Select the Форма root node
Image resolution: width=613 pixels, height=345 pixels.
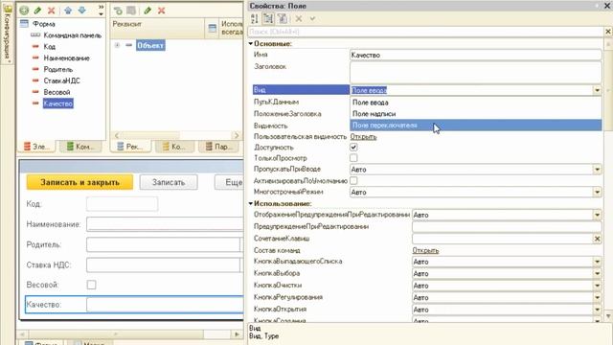(43, 24)
